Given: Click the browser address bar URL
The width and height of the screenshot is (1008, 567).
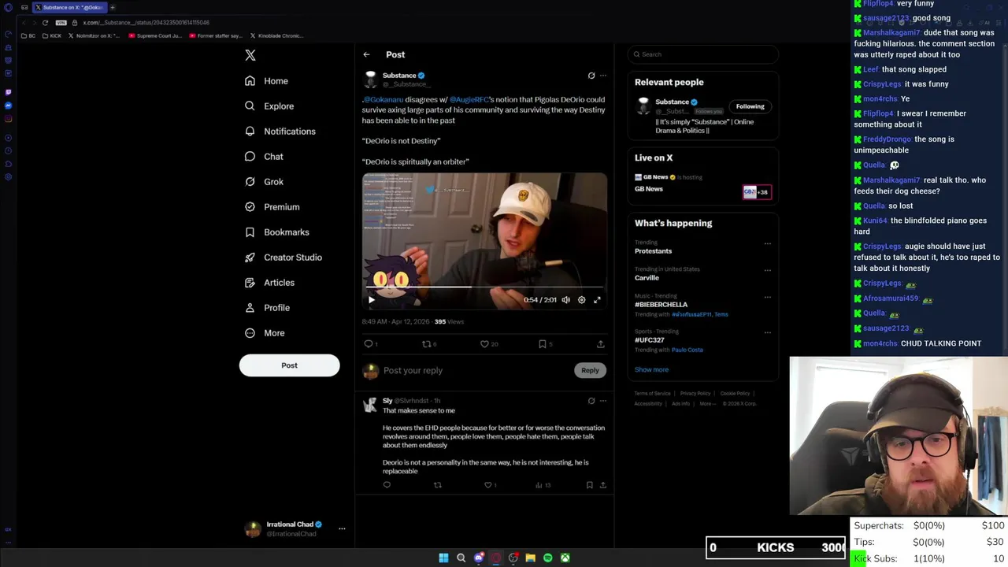Looking at the screenshot, I should pyautogui.click(x=146, y=23).
